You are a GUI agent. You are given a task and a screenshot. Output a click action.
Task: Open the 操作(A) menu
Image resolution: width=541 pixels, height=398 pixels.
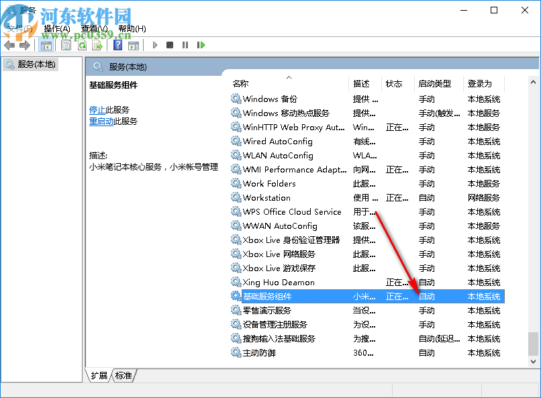[x=56, y=29]
